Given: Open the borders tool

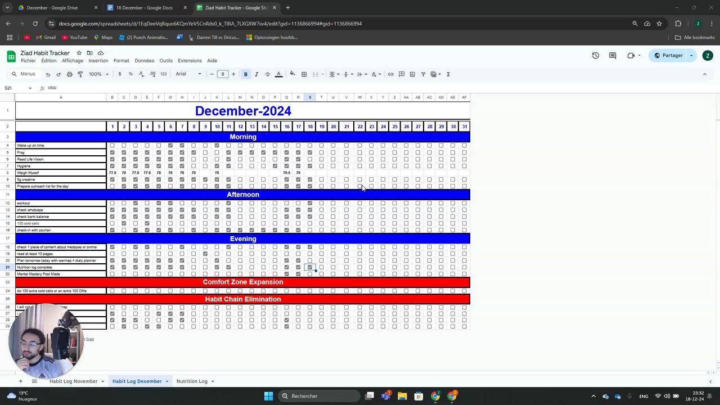Looking at the screenshot, I should pyautogui.click(x=304, y=74).
